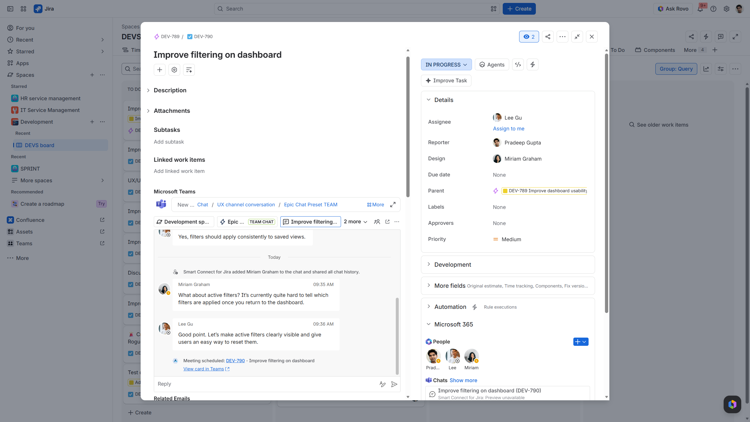
Task: Click the add plus button under title
Action: point(160,70)
